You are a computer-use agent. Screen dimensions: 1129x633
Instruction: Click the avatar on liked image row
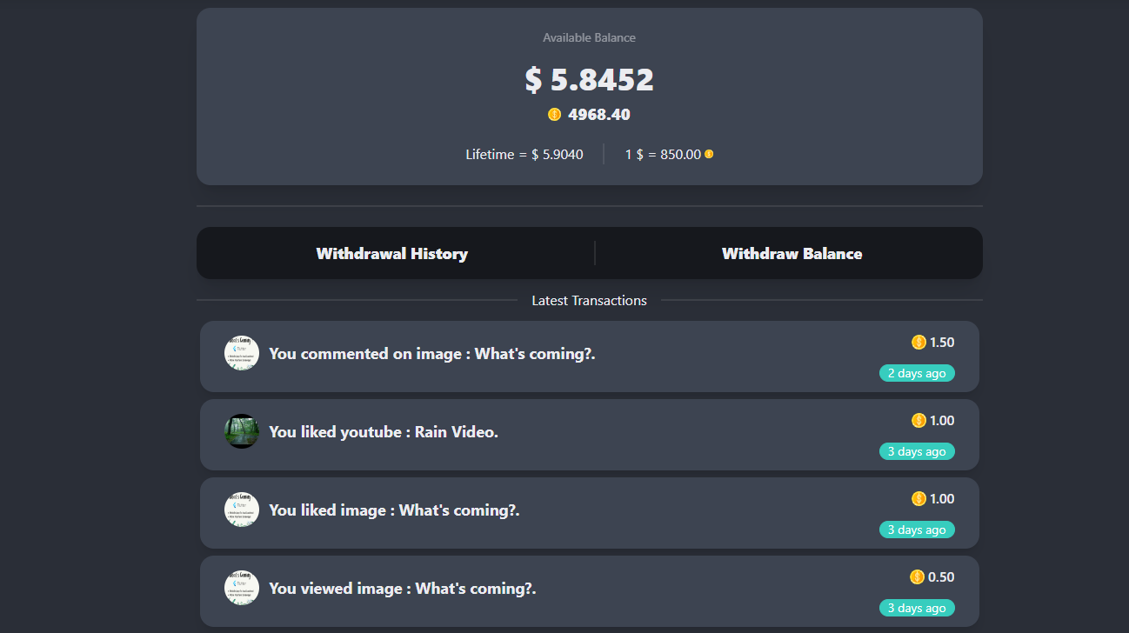pos(242,510)
